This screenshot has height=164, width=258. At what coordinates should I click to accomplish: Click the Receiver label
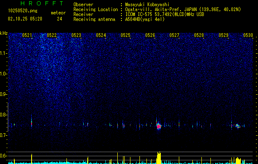[83, 14]
